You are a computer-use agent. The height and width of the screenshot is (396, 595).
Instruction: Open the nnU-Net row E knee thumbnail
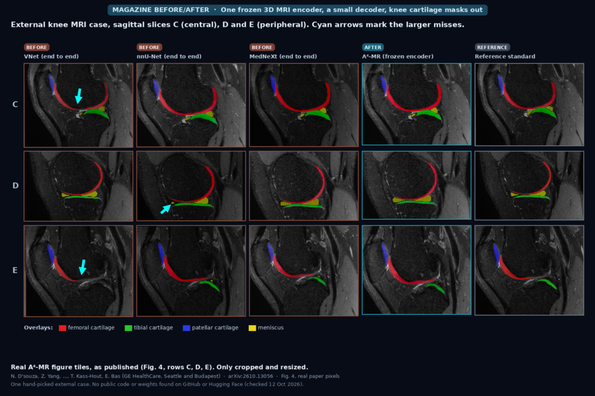click(191, 271)
